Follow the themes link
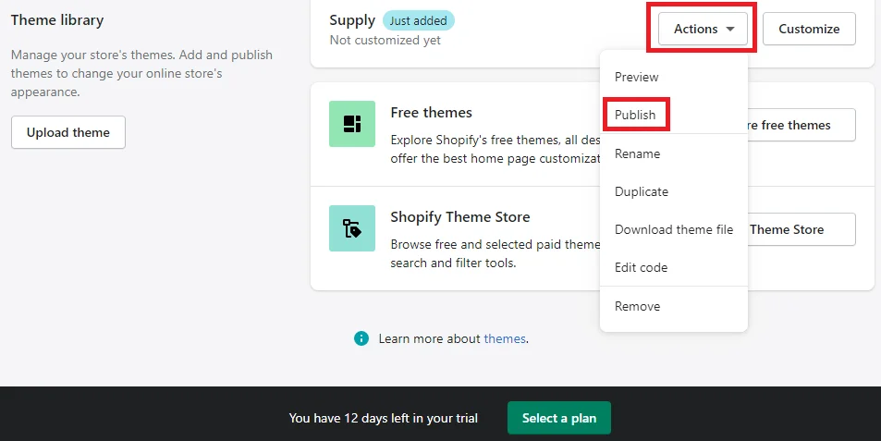 click(x=505, y=338)
